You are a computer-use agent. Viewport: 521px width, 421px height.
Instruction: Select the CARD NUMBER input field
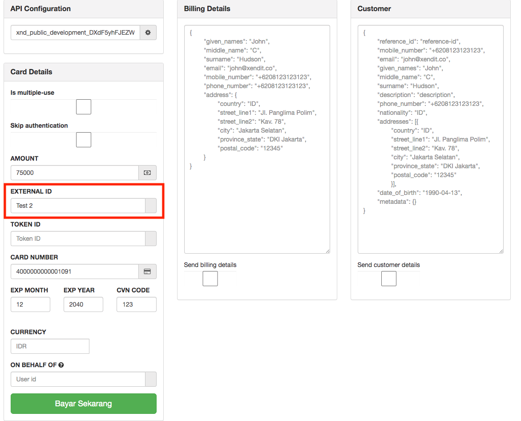click(x=75, y=271)
